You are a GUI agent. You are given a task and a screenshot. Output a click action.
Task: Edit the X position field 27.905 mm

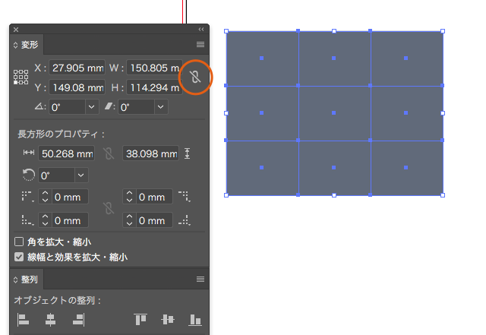click(x=77, y=68)
